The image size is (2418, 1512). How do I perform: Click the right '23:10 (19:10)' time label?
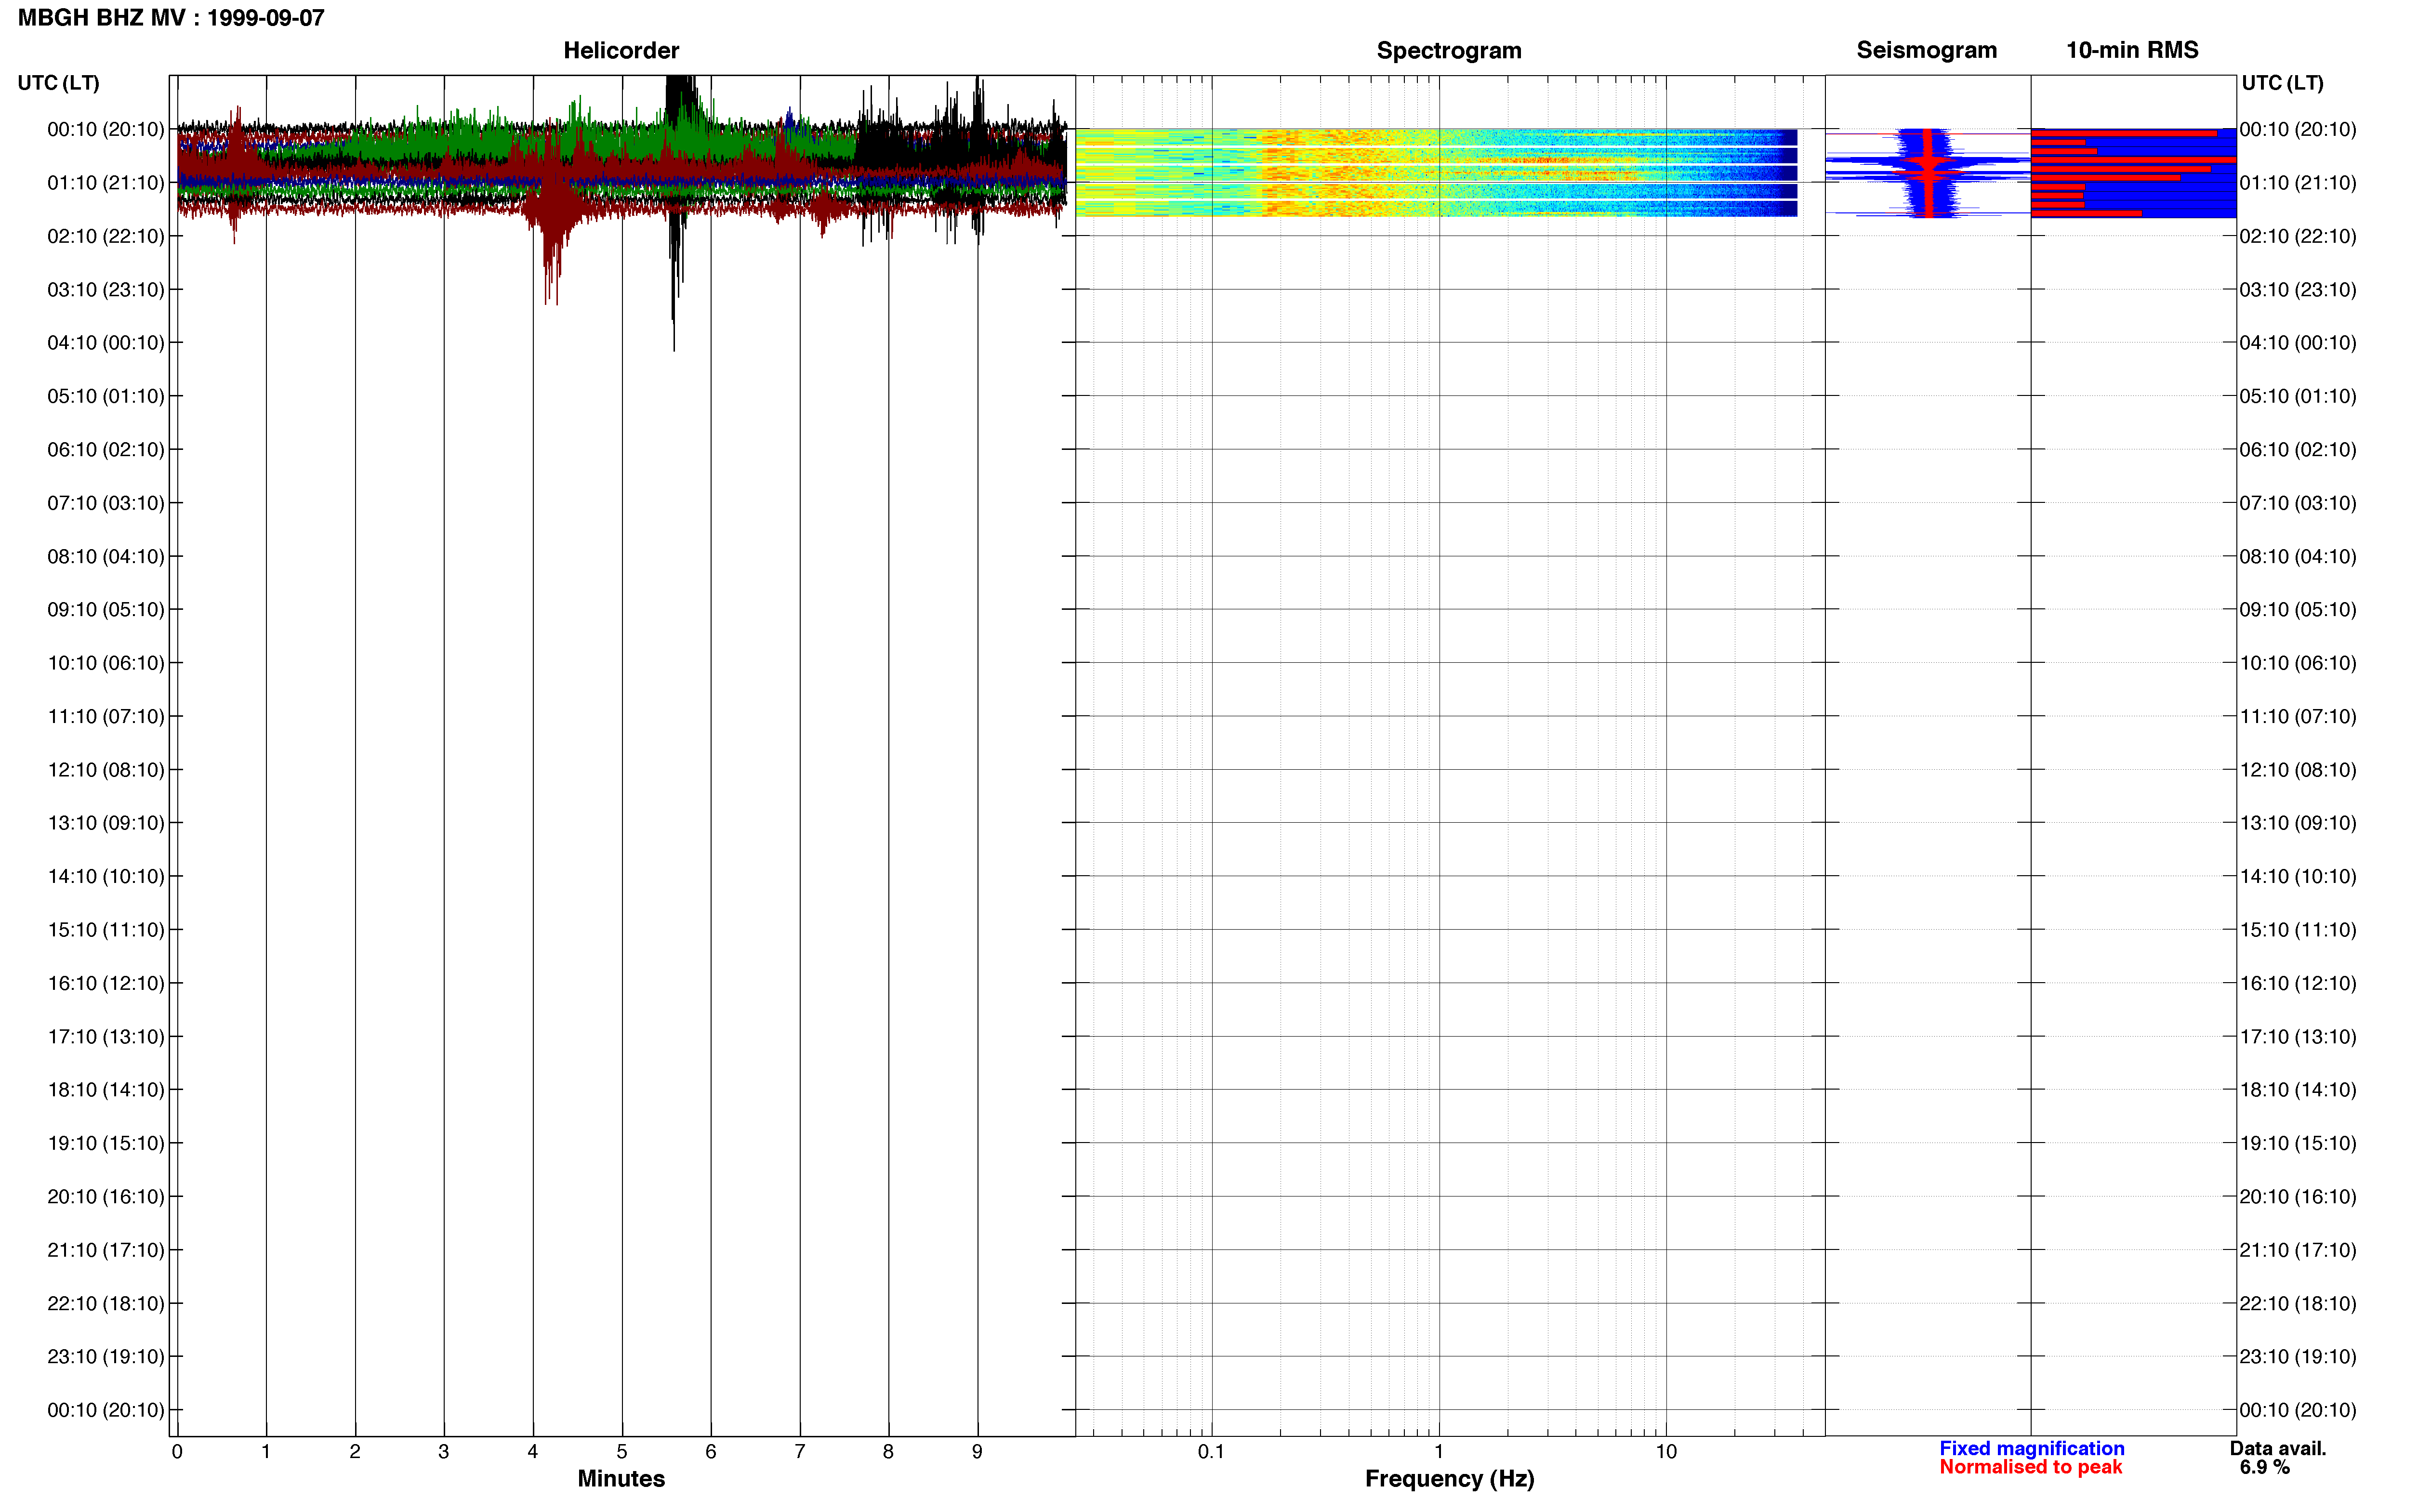click(x=2298, y=1357)
